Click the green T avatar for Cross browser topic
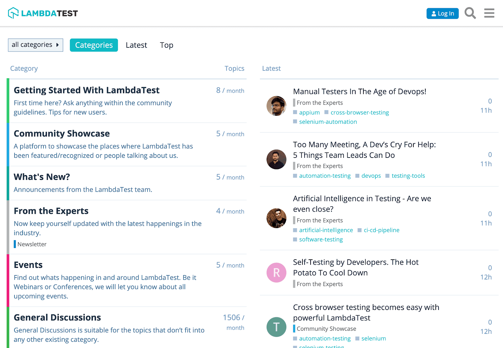 (x=276, y=327)
